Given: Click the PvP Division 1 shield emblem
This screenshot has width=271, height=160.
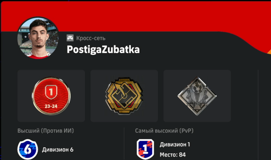Looking at the screenshot, I should [145, 149].
